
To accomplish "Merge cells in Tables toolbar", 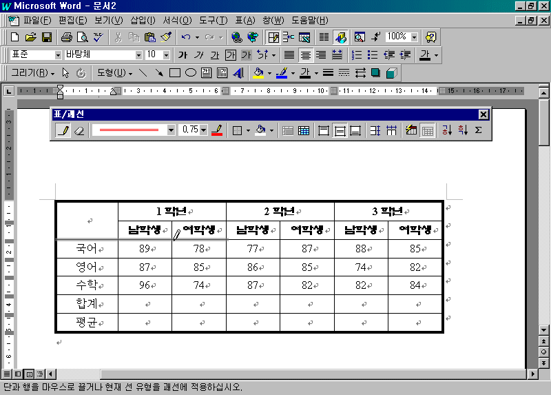I will coord(288,130).
